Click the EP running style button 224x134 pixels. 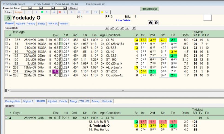pos(112,28)
